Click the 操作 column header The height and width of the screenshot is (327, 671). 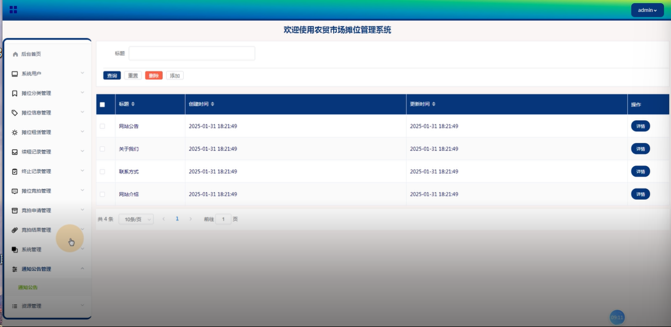click(x=636, y=105)
